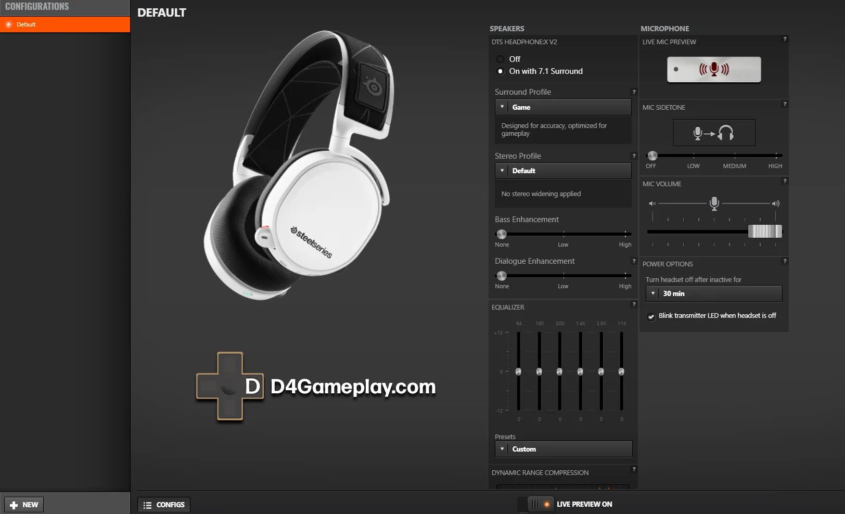
Task: Click the 64 Hz equalizer band handle
Action: tap(518, 371)
